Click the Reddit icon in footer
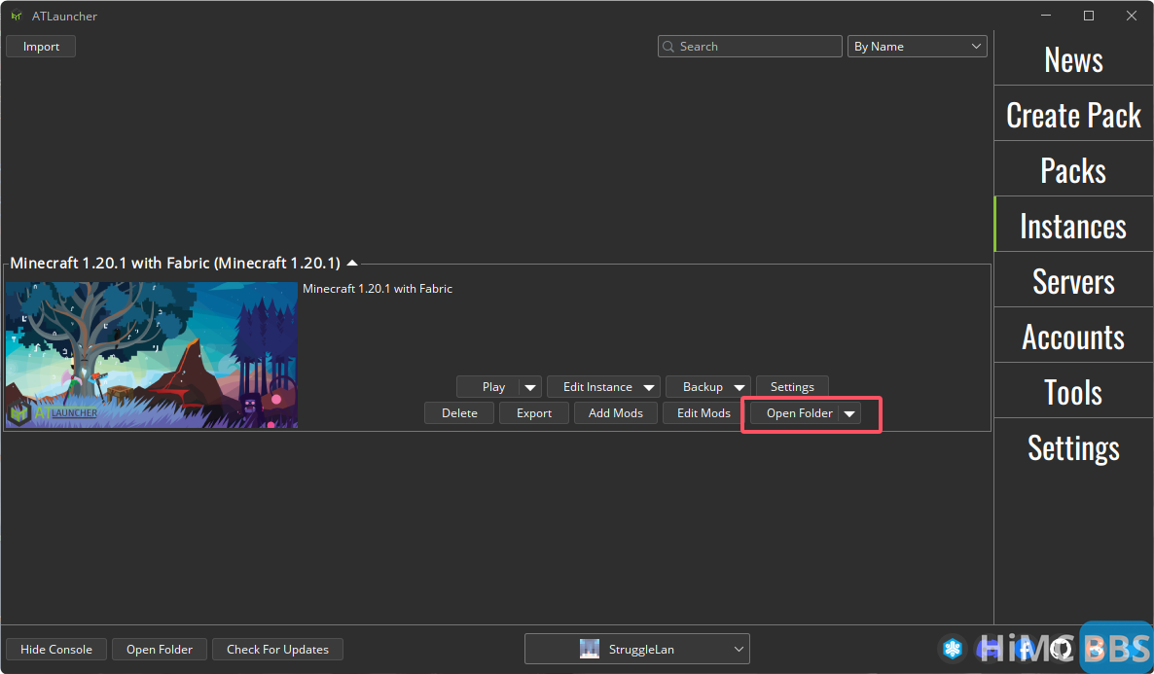The image size is (1154, 674). pos(1094,649)
